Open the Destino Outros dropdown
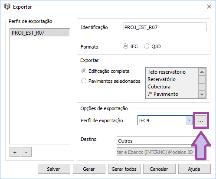 [x=161, y=140]
